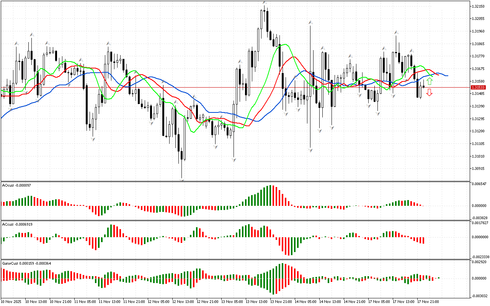The width and height of the screenshot is (490, 306).
Task: Click the red current price tag 1.31533
Action: click(x=479, y=88)
